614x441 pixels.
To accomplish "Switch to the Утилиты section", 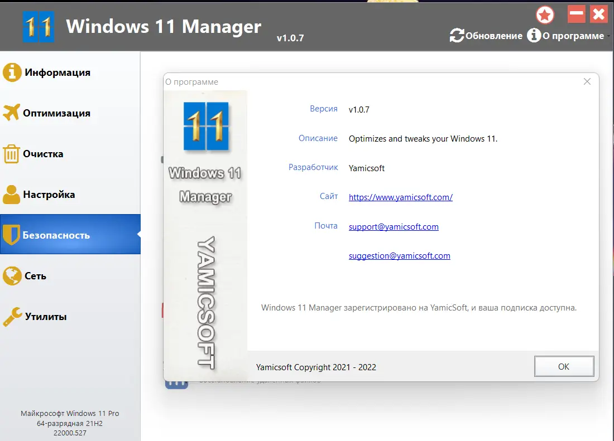I will click(x=70, y=316).
